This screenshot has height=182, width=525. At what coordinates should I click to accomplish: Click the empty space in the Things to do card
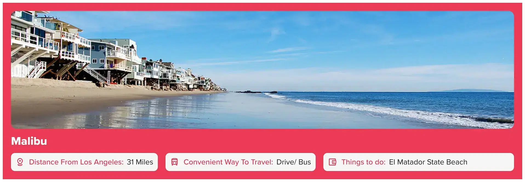click(x=490, y=162)
